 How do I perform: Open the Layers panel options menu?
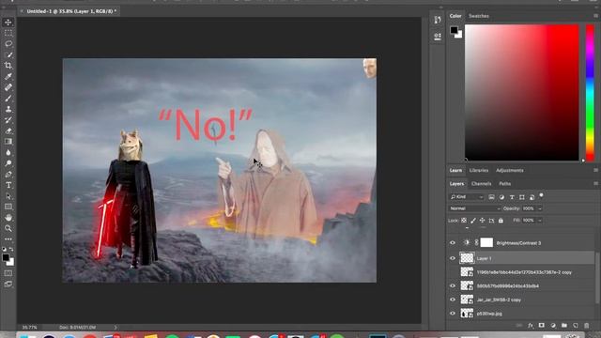pyautogui.click(x=595, y=184)
